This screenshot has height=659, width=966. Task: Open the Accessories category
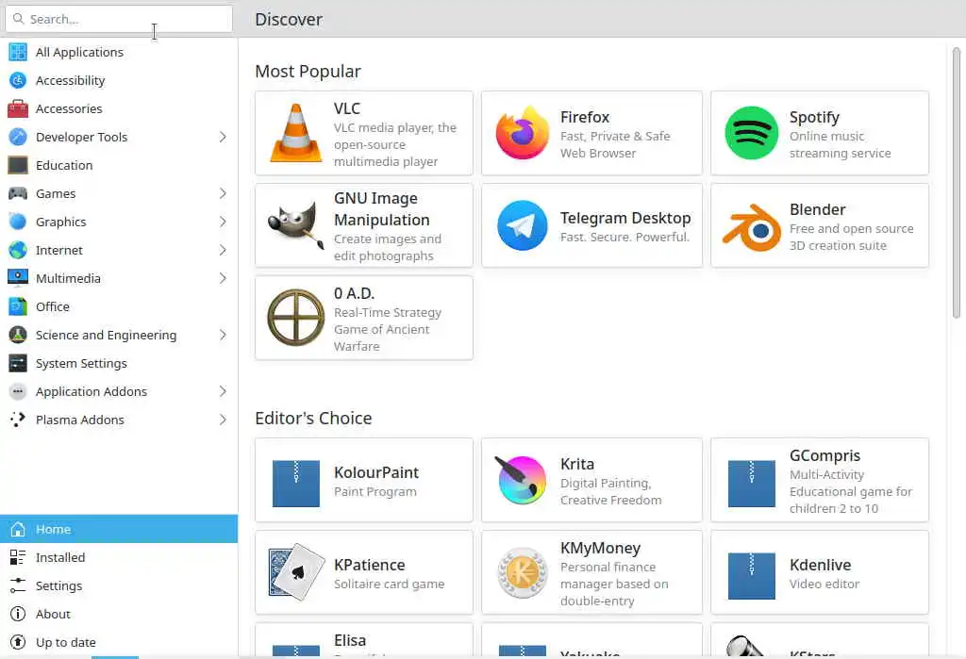(x=119, y=108)
